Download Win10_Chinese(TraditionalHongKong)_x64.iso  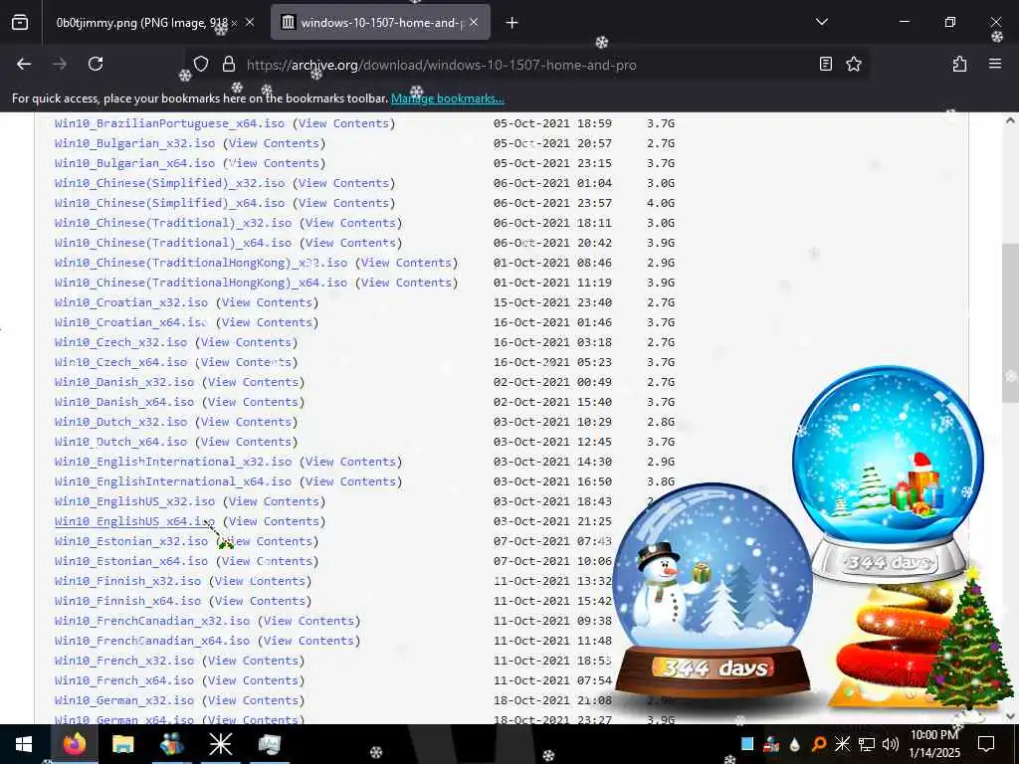(201, 283)
